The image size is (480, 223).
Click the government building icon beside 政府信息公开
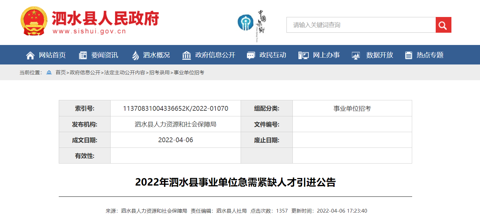pos(187,55)
